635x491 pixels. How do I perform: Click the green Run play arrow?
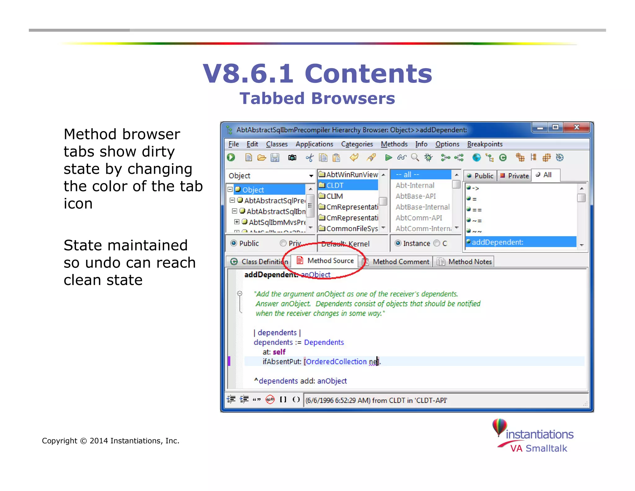pos(388,158)
